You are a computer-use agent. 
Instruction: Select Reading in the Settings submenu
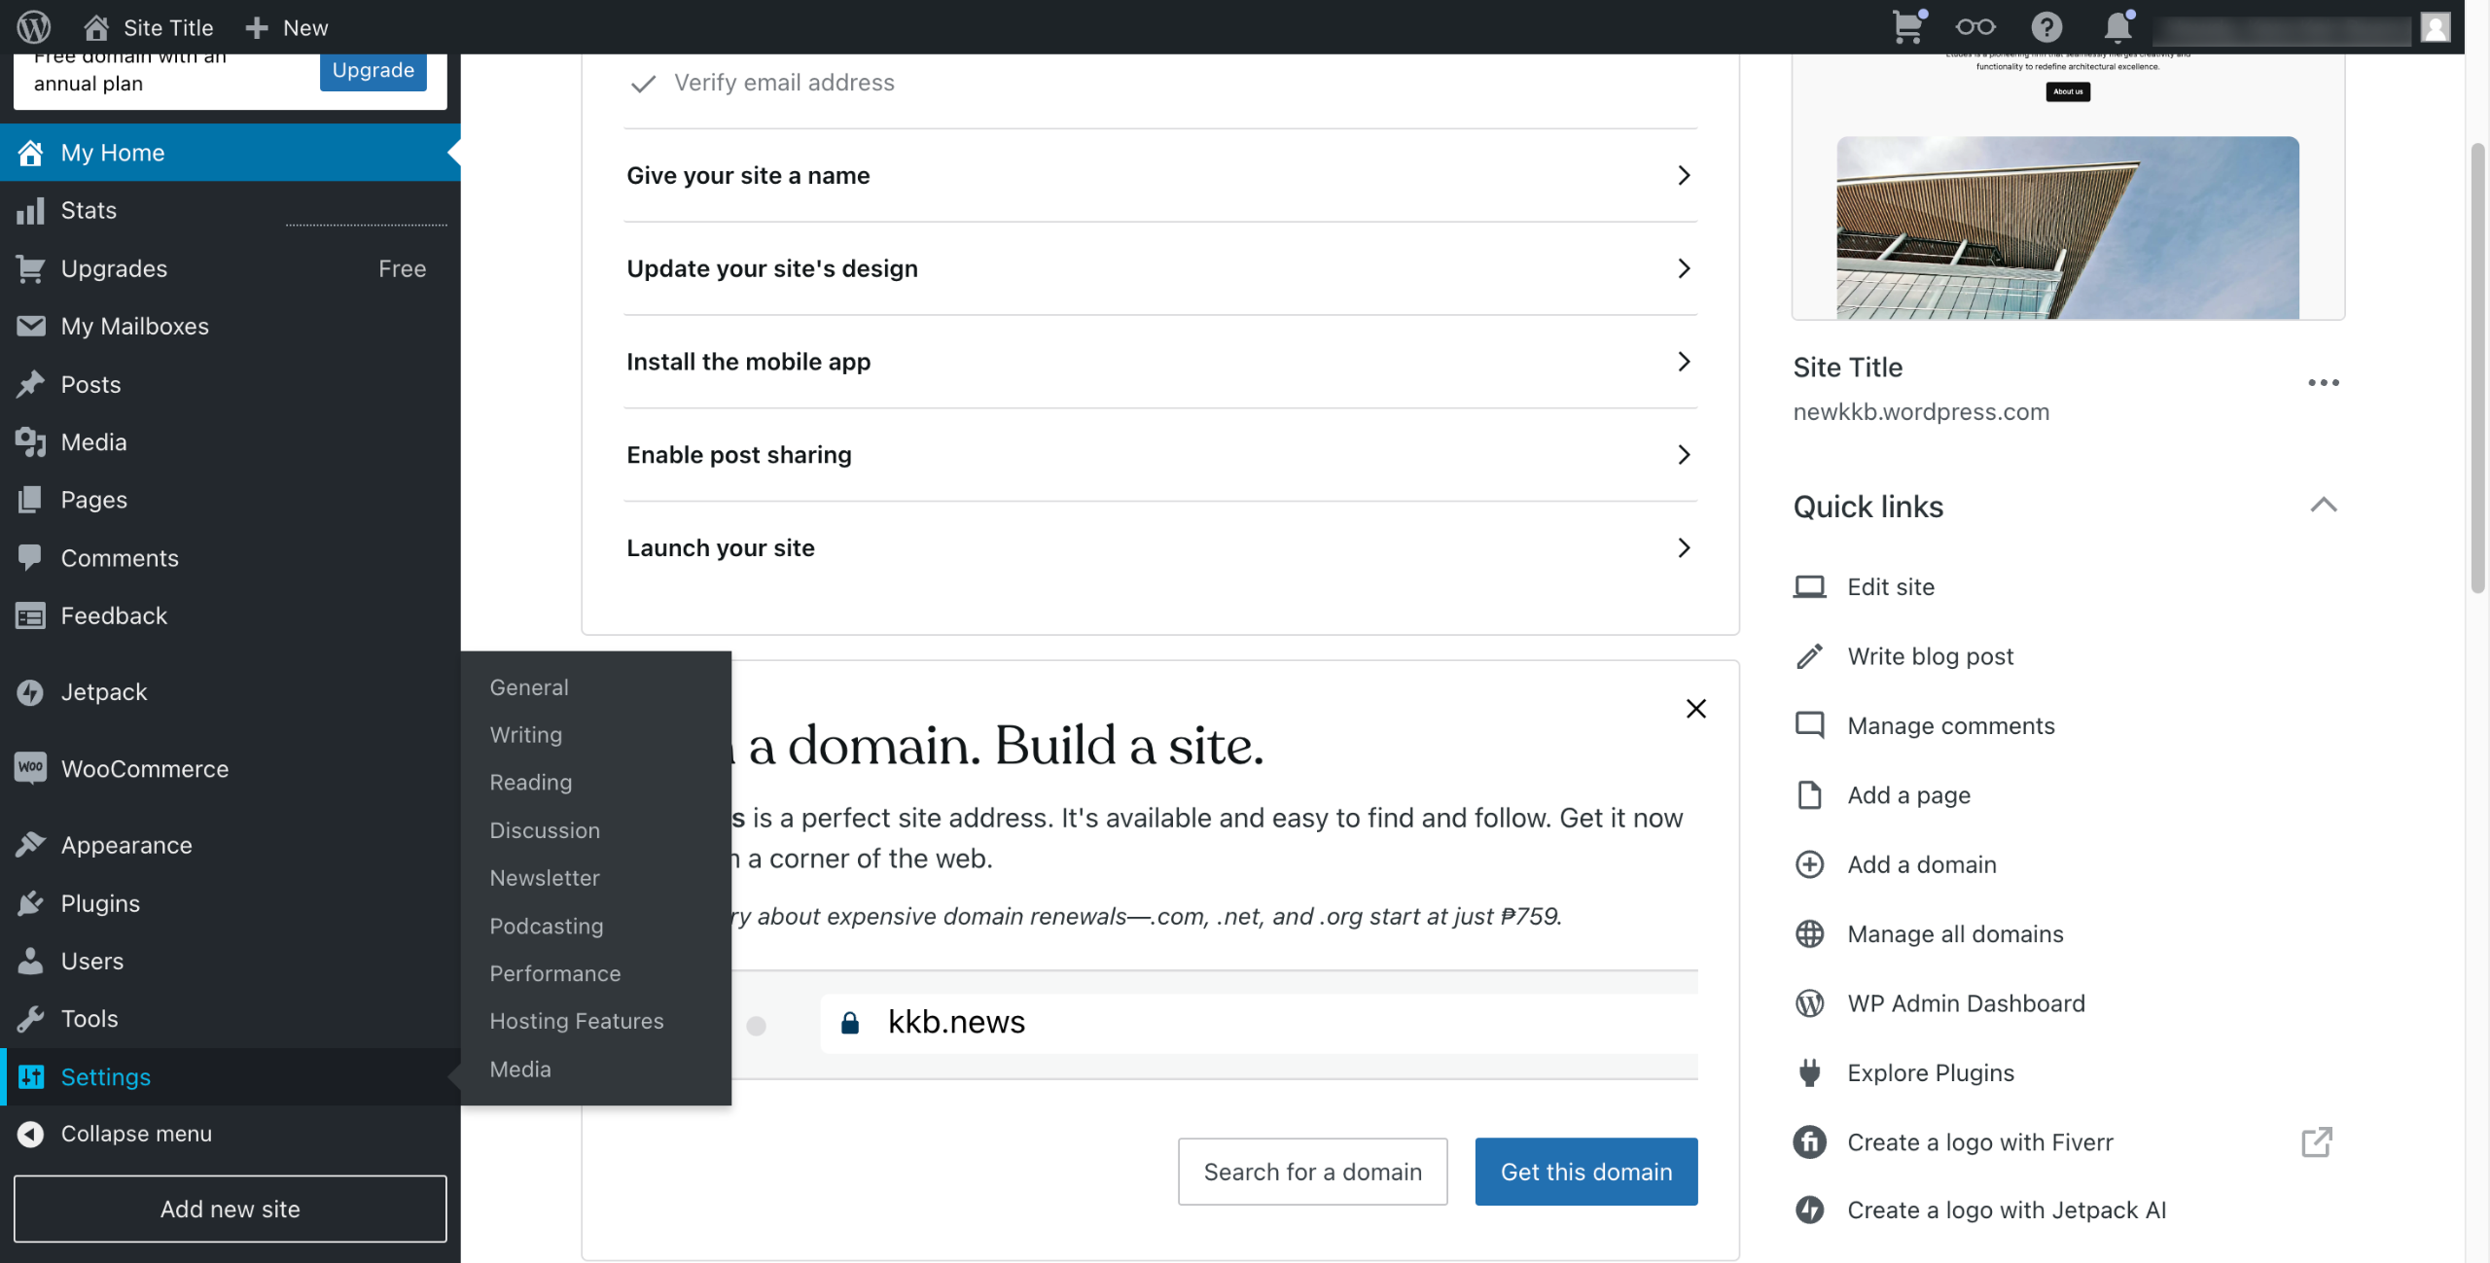(x=530, y=783)
